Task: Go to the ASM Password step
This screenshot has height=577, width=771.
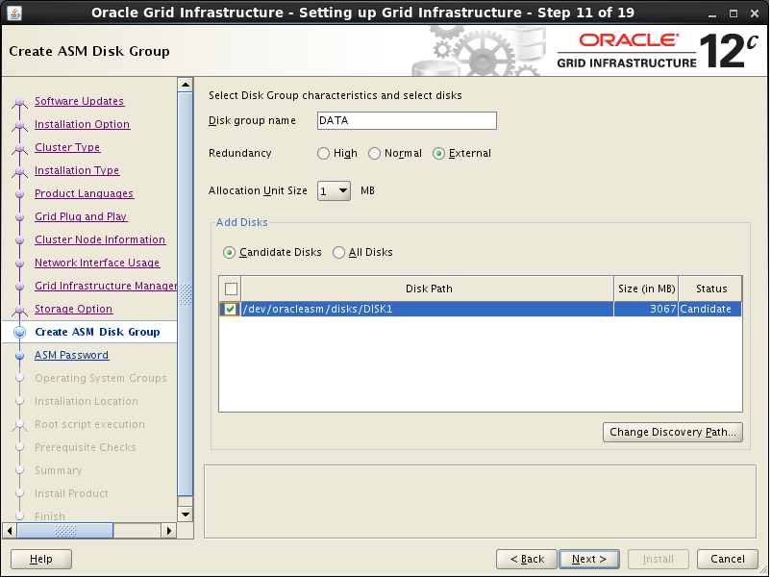Action: [72, 355]
